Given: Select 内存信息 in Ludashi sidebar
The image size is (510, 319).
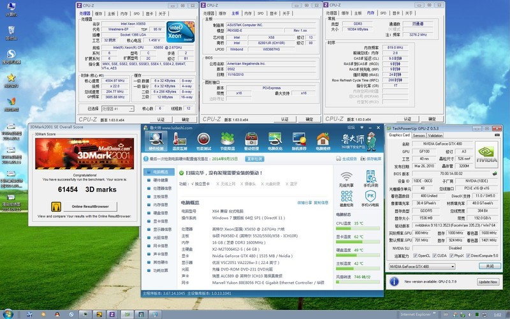Looking at the screenshot, I should (x=161, y=205).
